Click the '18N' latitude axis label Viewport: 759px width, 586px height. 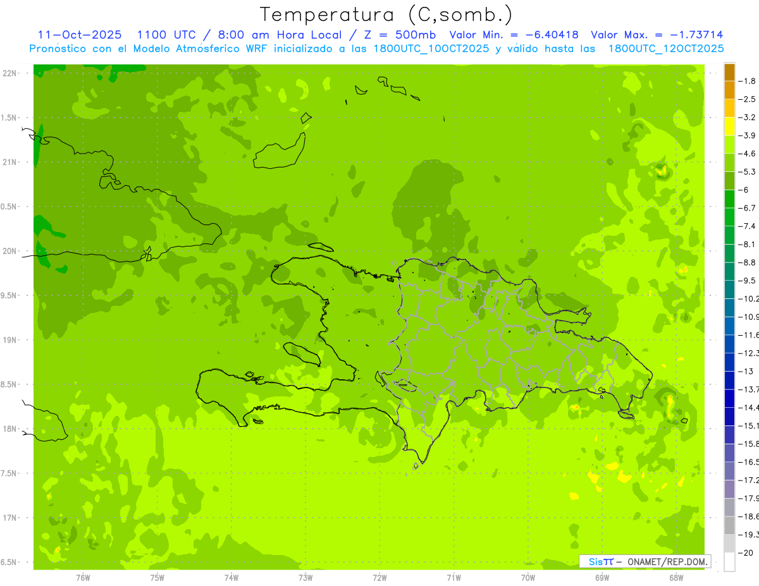click(9, 429)
